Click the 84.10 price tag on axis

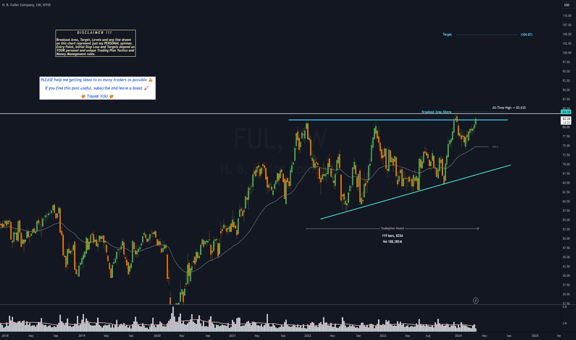pyautogui.click(x=566, y=112)
